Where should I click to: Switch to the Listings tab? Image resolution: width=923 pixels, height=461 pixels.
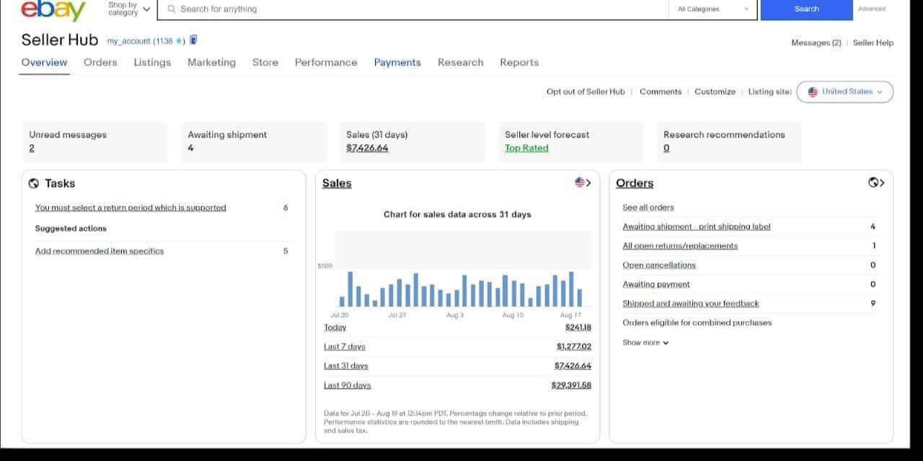(x=152, y=63)
